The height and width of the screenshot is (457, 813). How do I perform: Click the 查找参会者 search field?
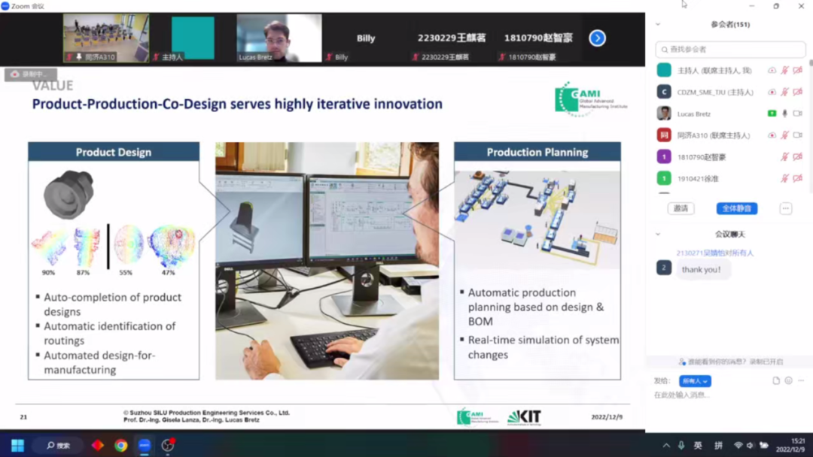pyautogui.click(x=730, y=49)
